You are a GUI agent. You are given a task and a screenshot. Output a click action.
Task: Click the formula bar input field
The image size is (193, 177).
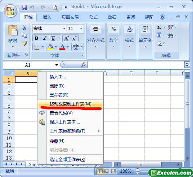coord(136,65)
